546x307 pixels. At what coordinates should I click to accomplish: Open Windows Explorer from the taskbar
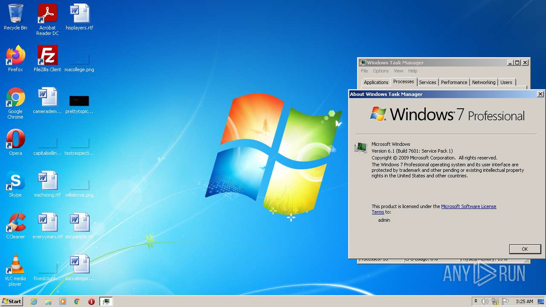pos(48,301)
